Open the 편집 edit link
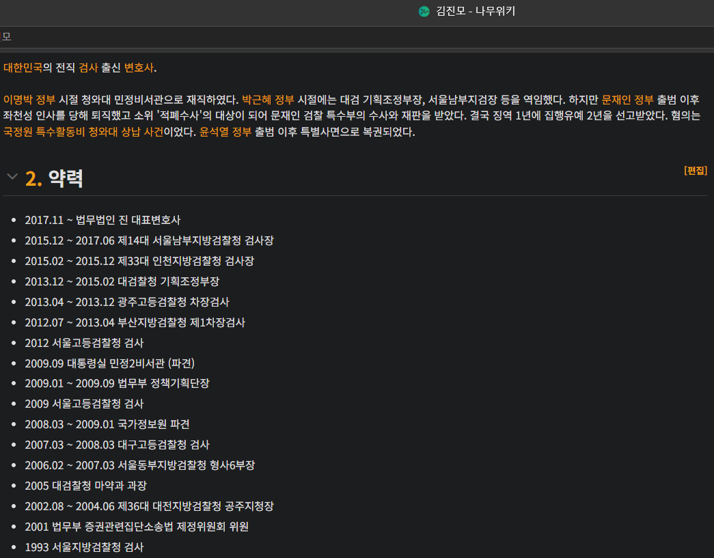This screenshot has width=714, height=558. pos(696,171)
